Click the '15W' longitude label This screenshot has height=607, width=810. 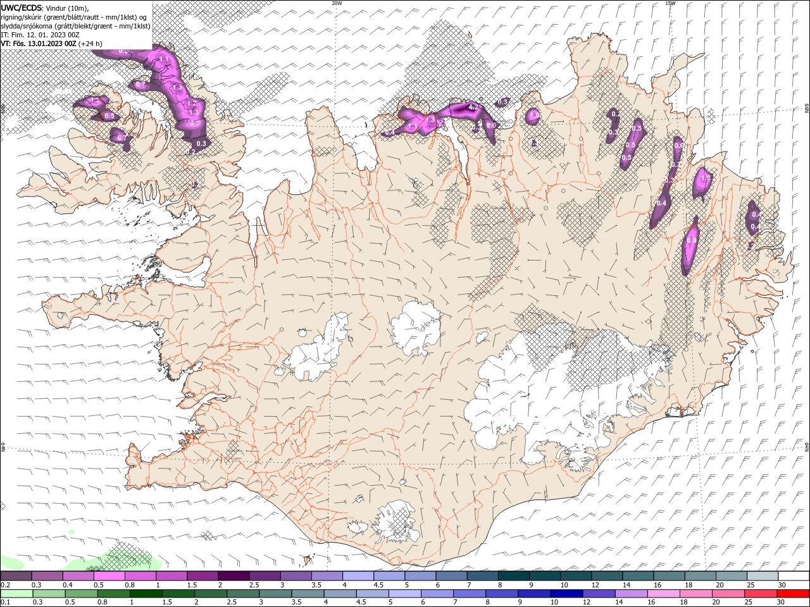tap(670, 3)
